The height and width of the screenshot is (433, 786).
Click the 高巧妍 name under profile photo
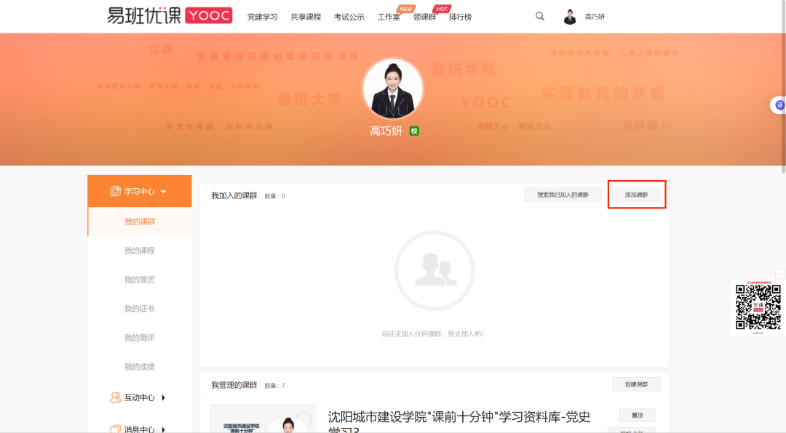coord(386,131)
